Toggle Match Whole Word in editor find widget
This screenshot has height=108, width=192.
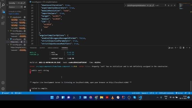(x=150, y=5)
